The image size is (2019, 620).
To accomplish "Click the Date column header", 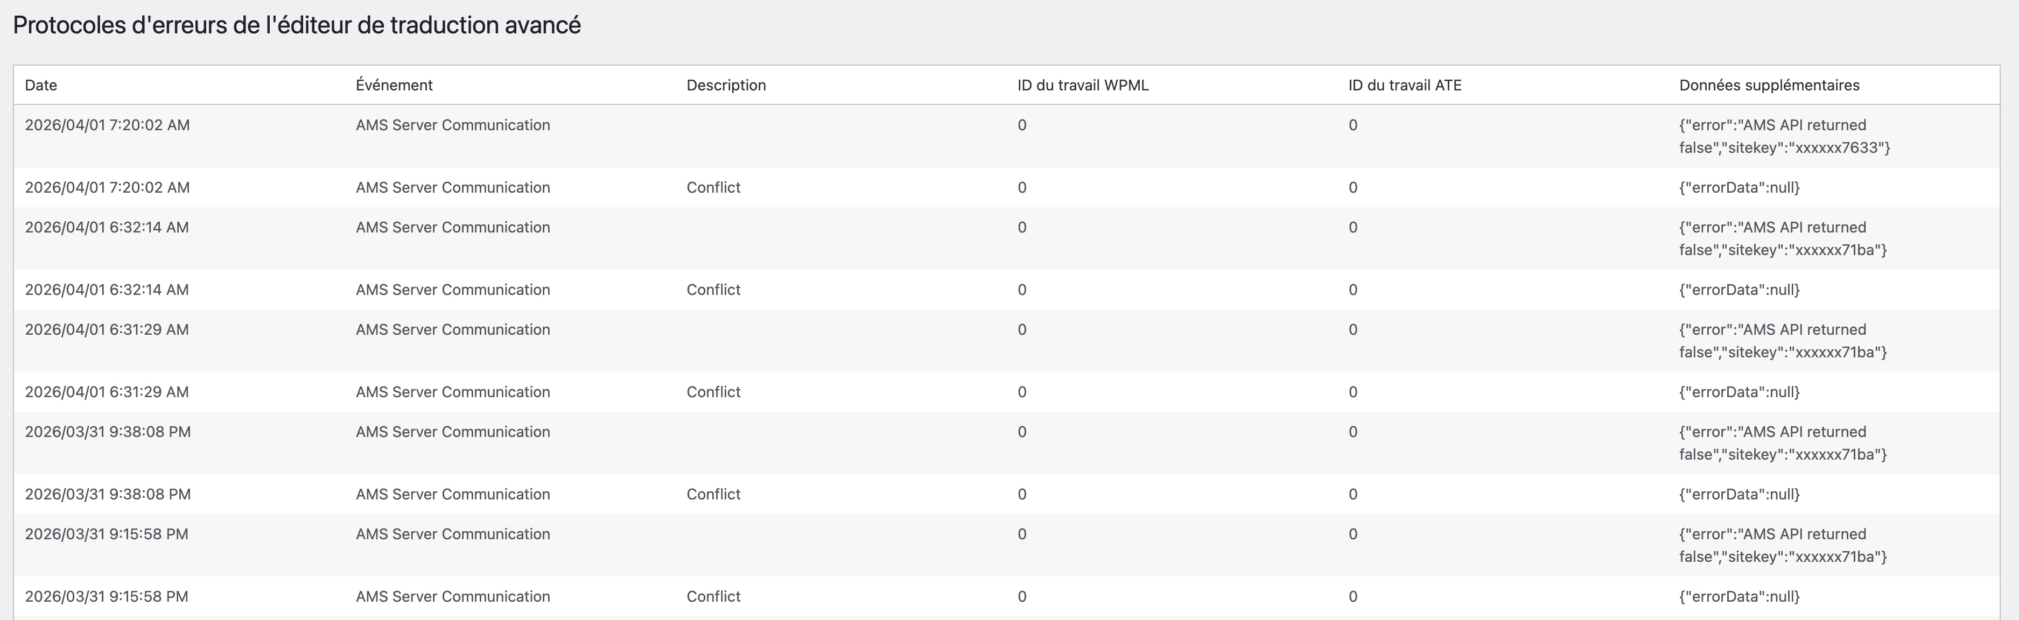I will coord(41,86).
